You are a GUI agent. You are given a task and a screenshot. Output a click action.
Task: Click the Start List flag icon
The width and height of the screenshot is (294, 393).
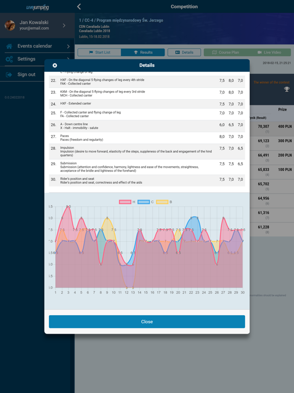(91, 52)
